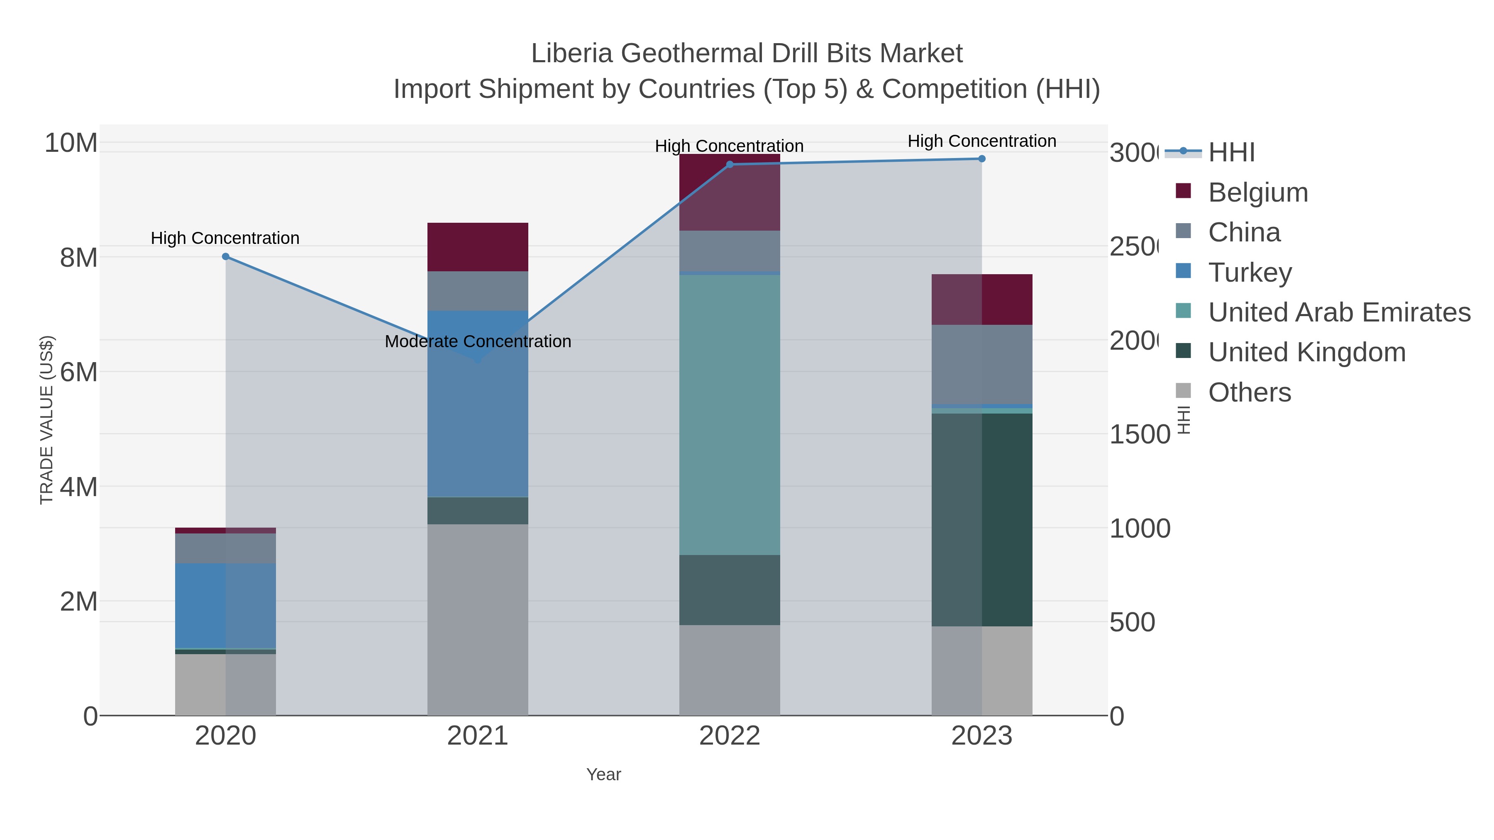Click the 2020 HHI data point marker
Viewport: 1494px width, 840px height.
[x=226, y=257]
